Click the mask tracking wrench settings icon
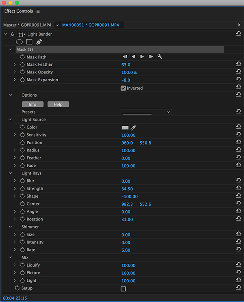This screenshot has height=302, width=244. click(160, 57)
